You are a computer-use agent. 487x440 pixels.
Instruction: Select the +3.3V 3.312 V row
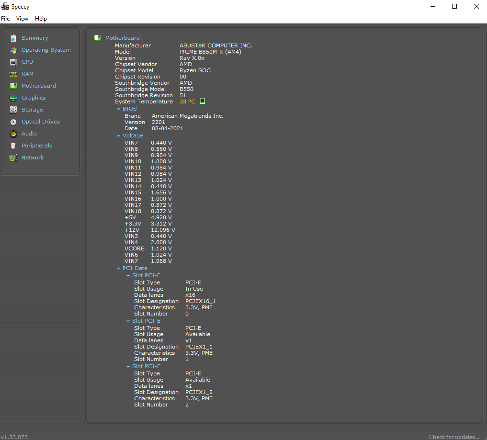click(x=148, y=224)
